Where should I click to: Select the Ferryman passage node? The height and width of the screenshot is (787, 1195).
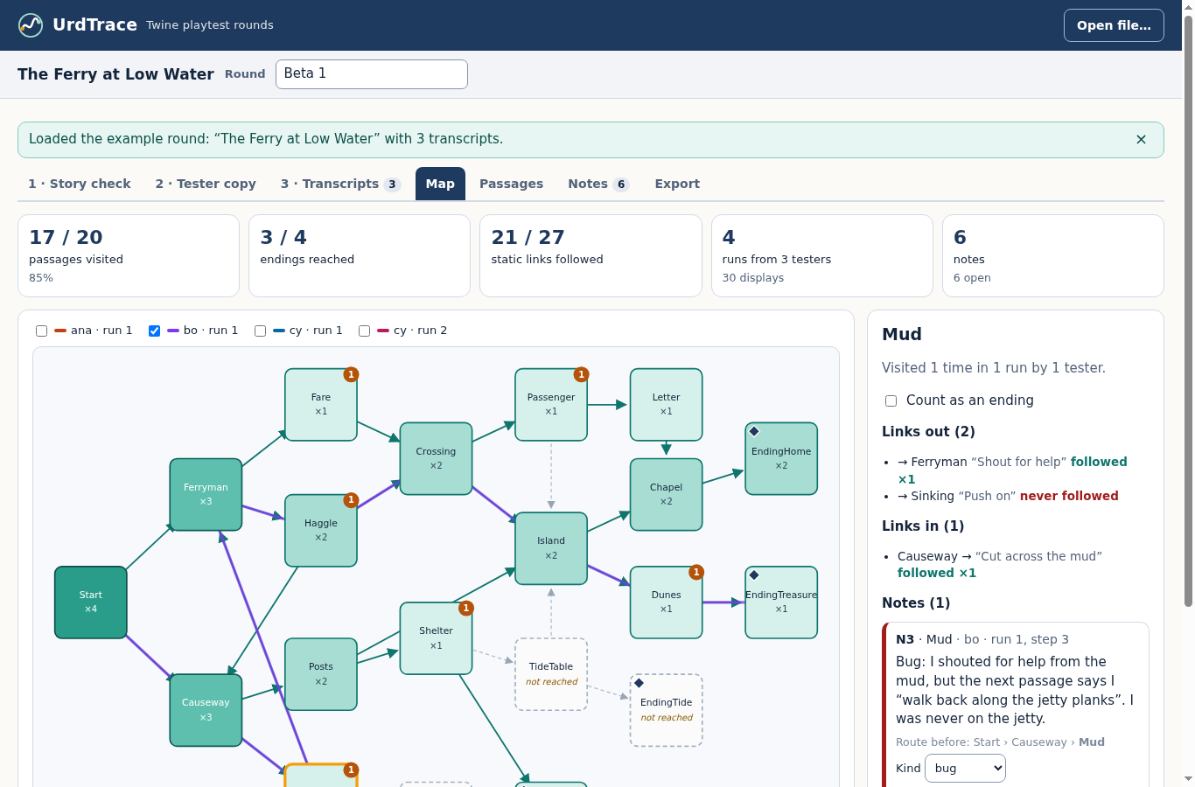click(x=206, y=495)
